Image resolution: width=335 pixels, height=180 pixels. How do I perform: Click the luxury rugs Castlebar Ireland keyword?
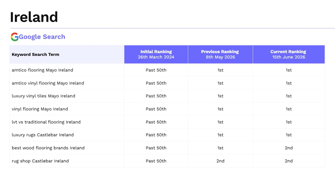[43, 135]
